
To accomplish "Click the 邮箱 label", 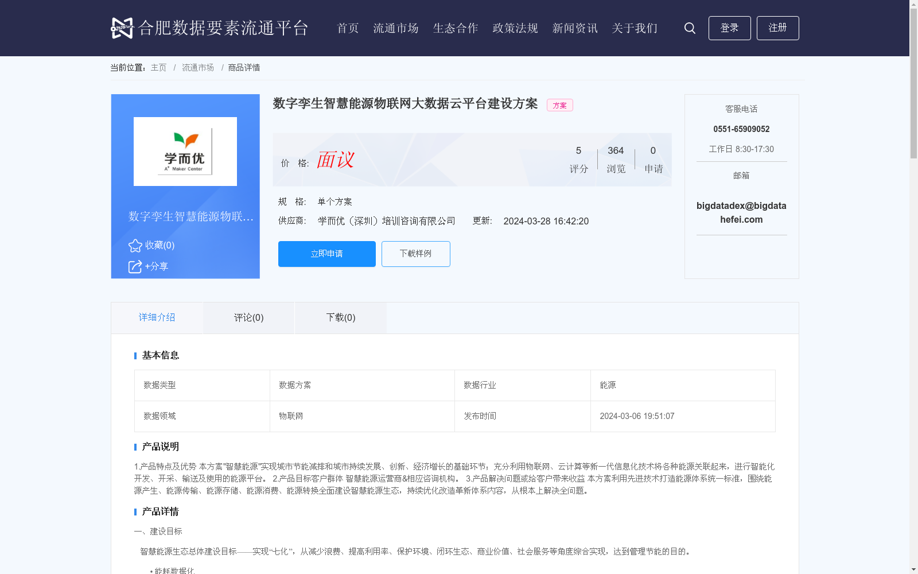I will point(741,176).
